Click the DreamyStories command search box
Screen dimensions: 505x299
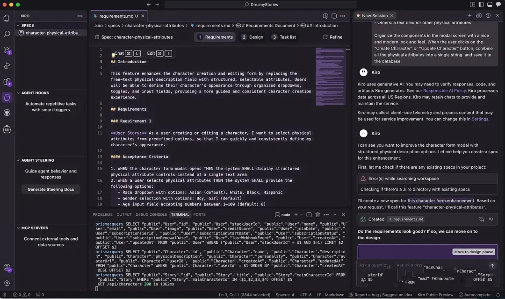click(260, 5)
